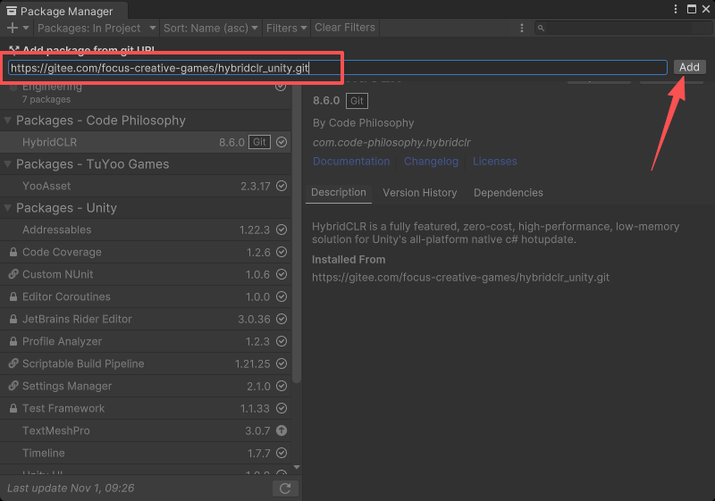Viewport: 715px width, 501px height.
Task: Open the add-package dropdown arrow
Action: point(26,28)
